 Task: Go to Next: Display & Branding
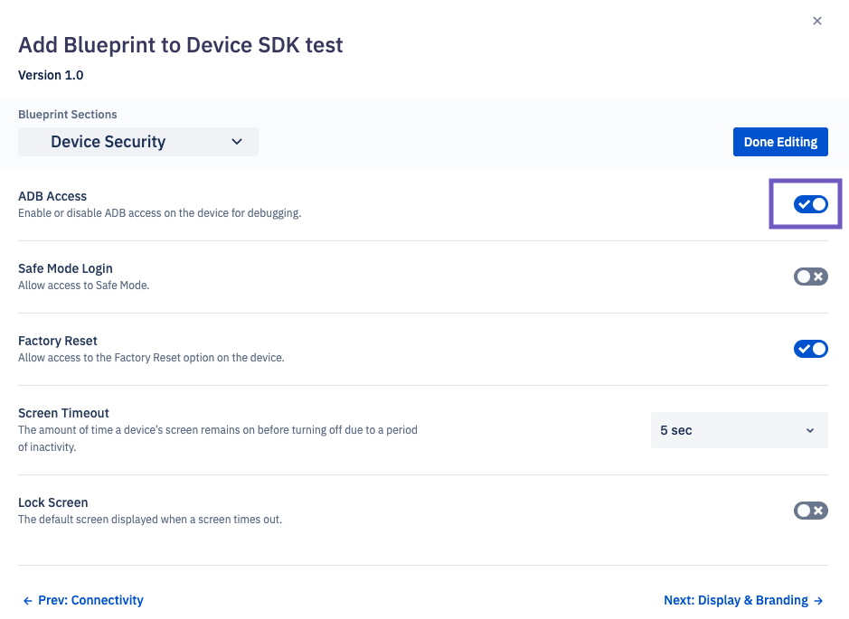click(x=743, y=600)
